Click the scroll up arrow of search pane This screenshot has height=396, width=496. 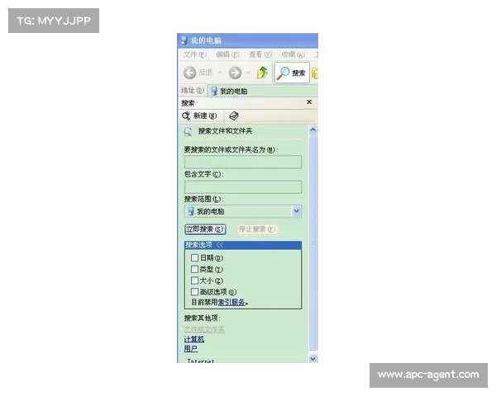click(312, 130)
